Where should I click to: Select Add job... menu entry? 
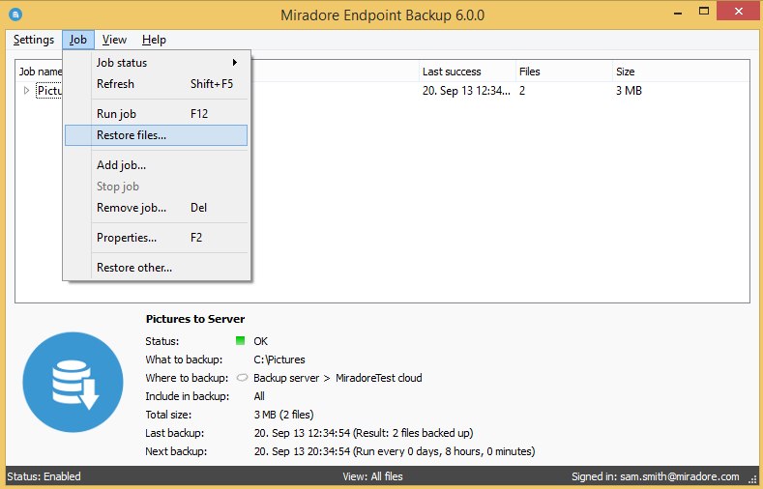tap(157, 165)
